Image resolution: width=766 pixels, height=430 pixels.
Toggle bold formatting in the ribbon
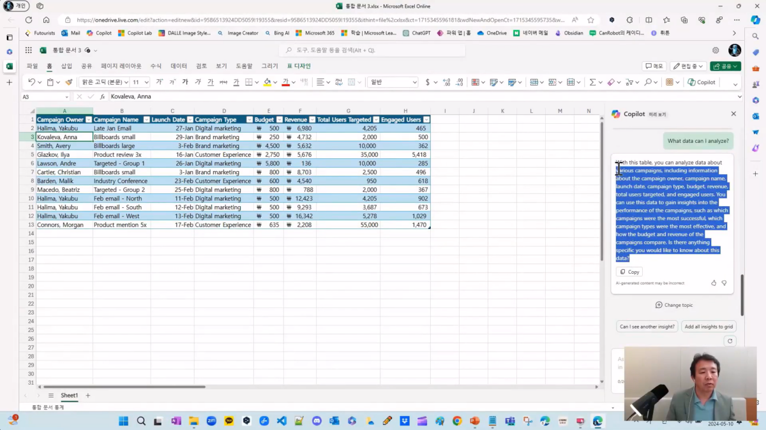(x=185, y=82)
